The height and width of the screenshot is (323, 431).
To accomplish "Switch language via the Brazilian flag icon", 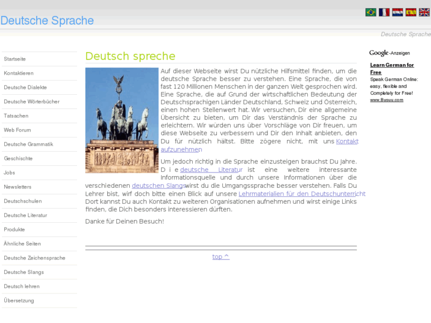I will tap(371, 12).
